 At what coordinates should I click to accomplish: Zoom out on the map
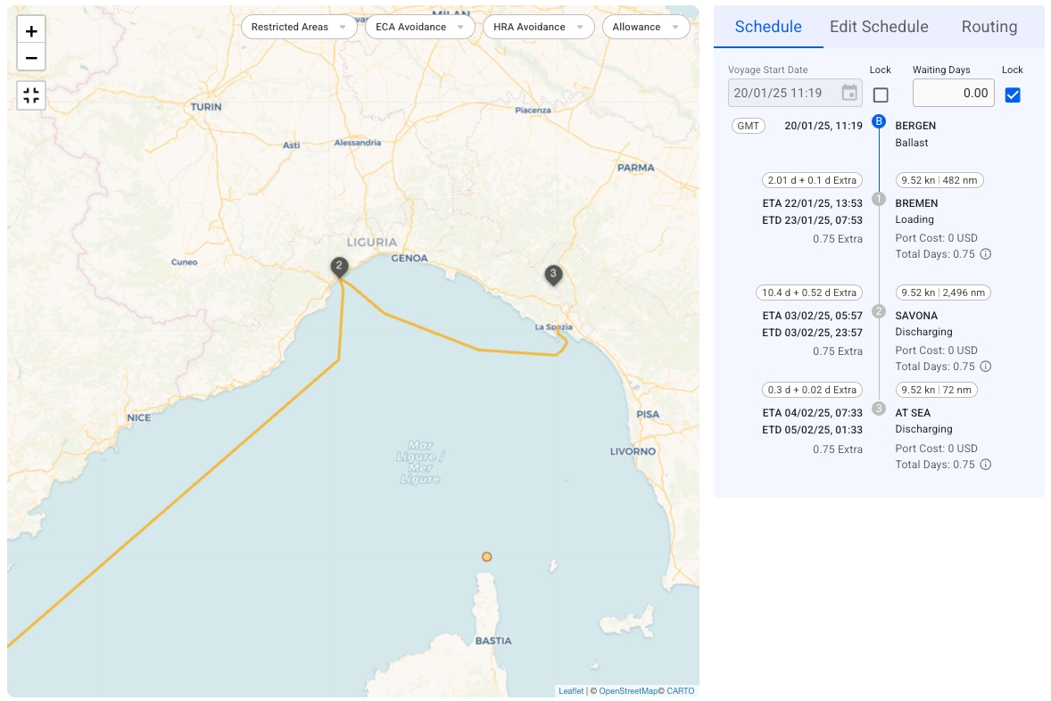31,58
